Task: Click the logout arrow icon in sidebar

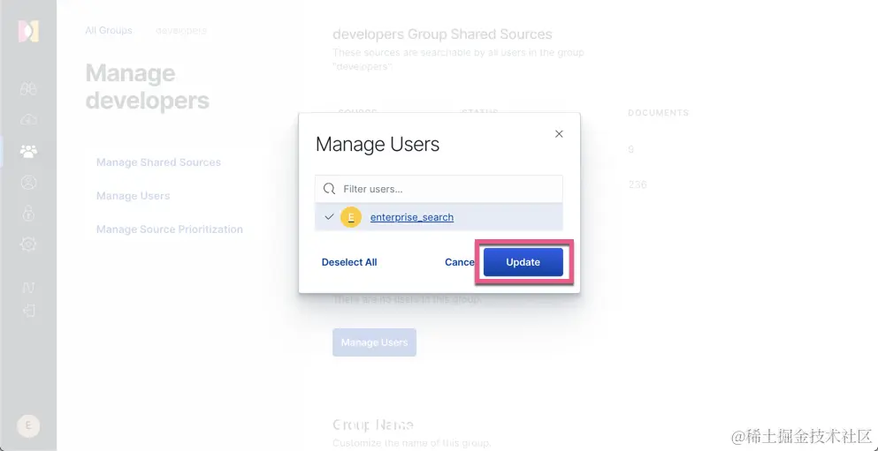Action: point(28,311)
